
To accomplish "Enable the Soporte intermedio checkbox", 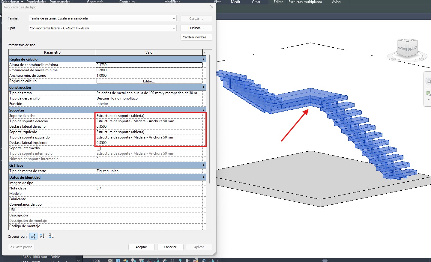I will click(x=99, y=148).
